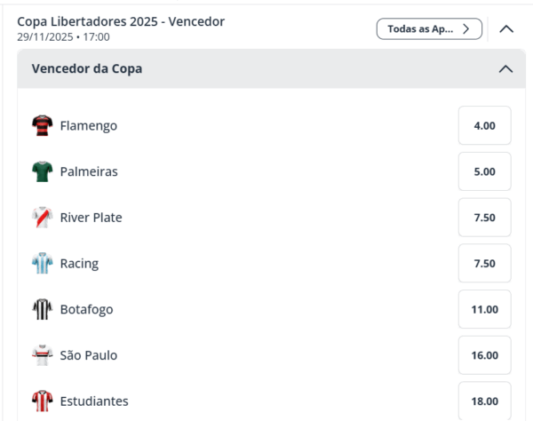
Task: Choose São Paulo odds 16.00
Action: point(484,355)
